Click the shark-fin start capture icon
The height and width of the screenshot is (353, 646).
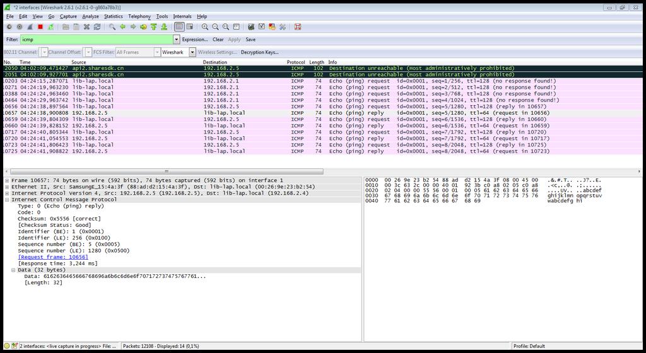coord(30,26)
